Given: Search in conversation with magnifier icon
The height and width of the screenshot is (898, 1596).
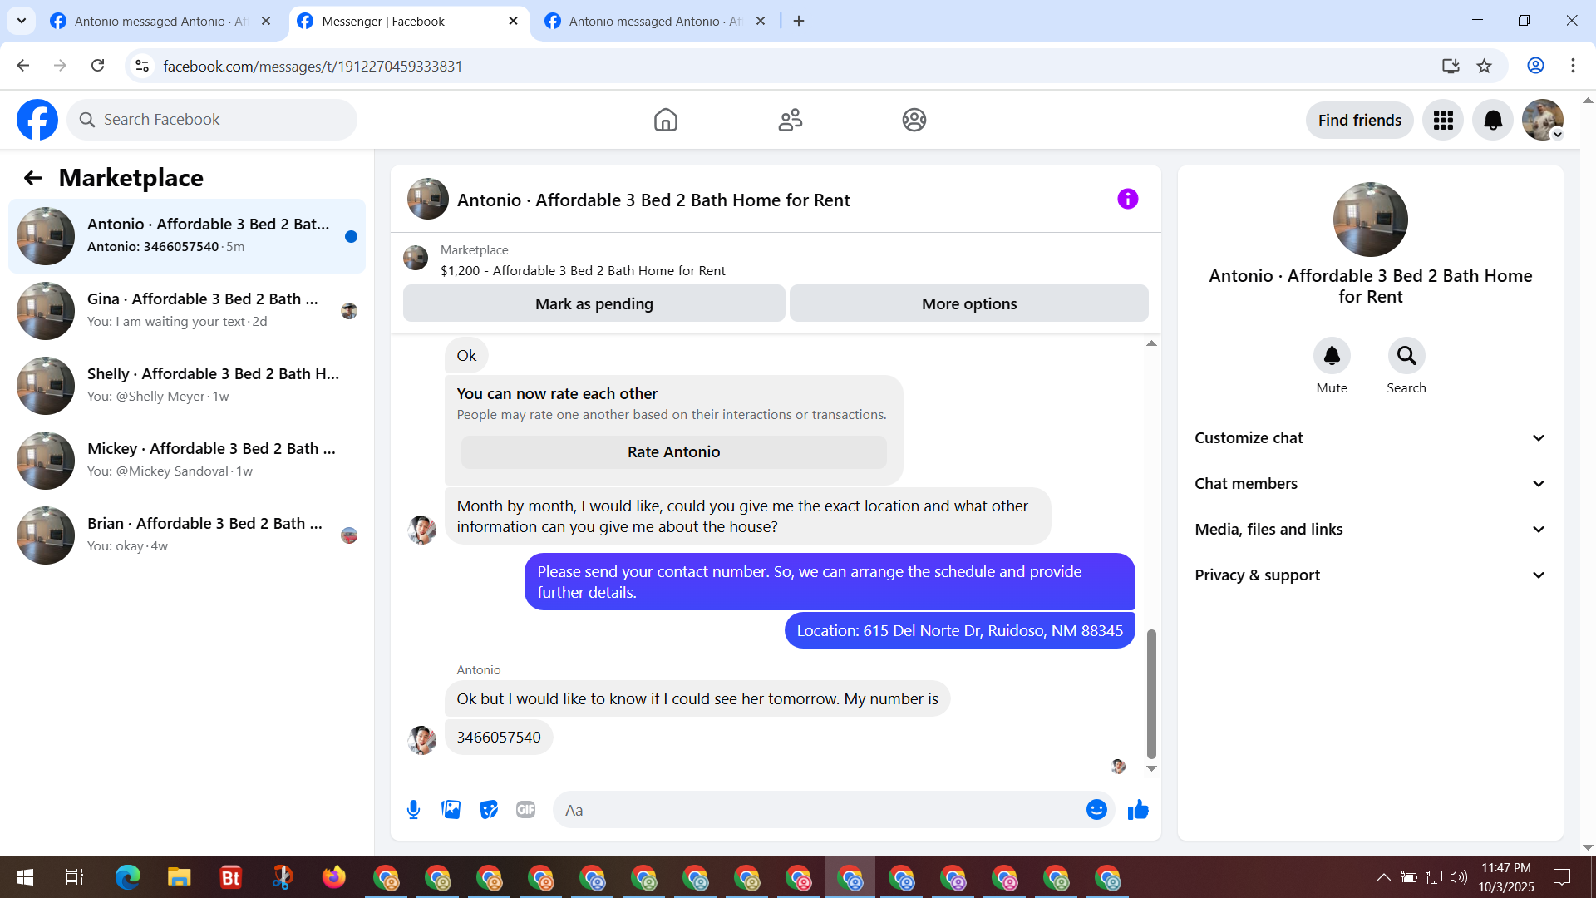Looking at the screenshot, I should coord(1406,356).
